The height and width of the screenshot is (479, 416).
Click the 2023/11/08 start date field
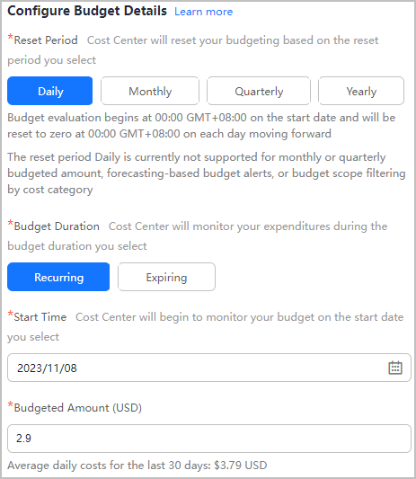pyautogui.click(x=209, y=368)
